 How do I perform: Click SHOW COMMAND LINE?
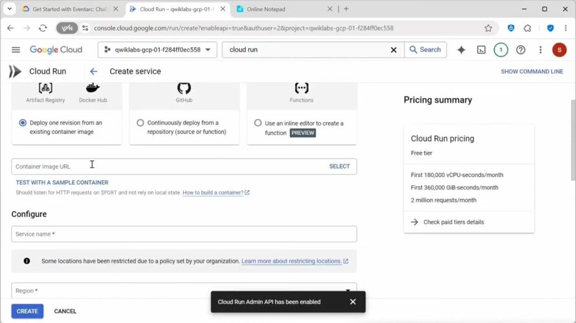click(x=531, y=72)
